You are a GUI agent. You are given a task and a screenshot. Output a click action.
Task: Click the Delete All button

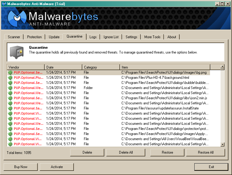click(x=126, y=152)
